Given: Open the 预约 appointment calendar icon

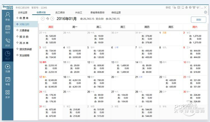Looking at the screenshot, I should [x=7, y=29].
